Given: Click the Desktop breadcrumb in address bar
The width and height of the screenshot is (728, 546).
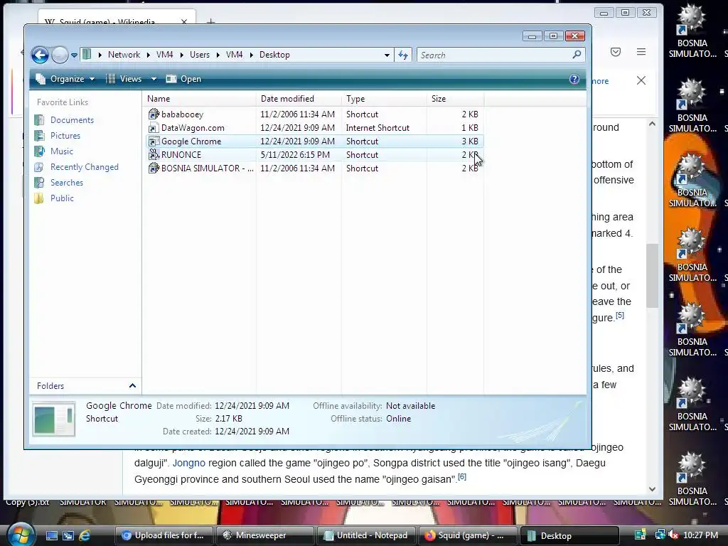Looking at the screenshot, I should coord(274,55).
